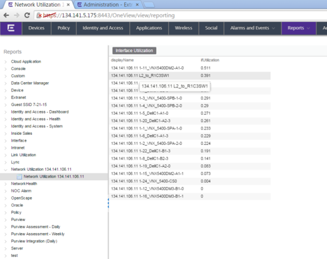Select the Interface report folder
Viewport: 327px width, 259px height.
click(19, 141)
